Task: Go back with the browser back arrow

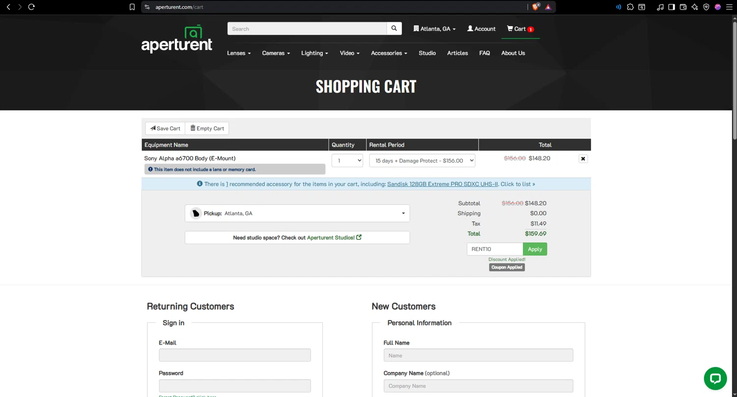Action: pyautogui.click(x=8, y=7)
